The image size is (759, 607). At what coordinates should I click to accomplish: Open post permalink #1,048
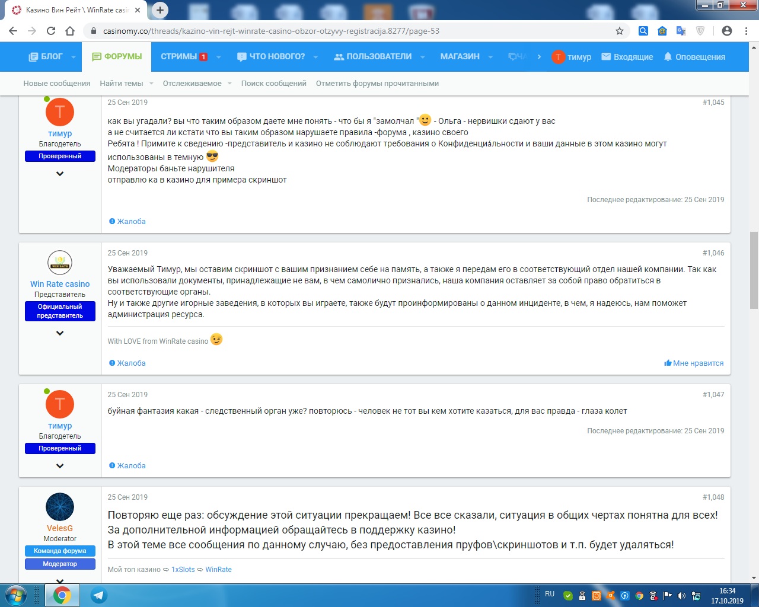coord(713,497)
